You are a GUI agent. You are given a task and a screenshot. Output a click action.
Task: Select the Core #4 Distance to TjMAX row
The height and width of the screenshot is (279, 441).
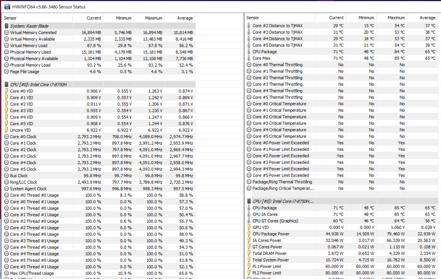tap(342, 38)
